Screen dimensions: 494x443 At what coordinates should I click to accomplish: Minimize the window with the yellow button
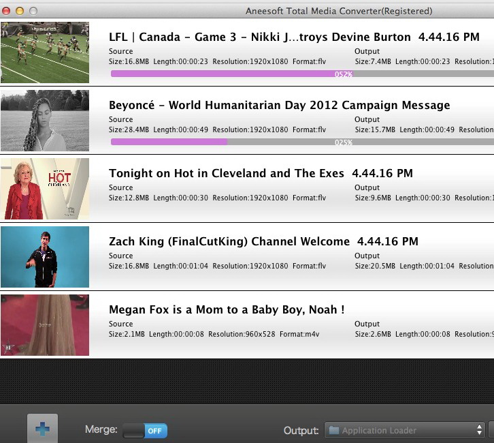click(19, 11)
